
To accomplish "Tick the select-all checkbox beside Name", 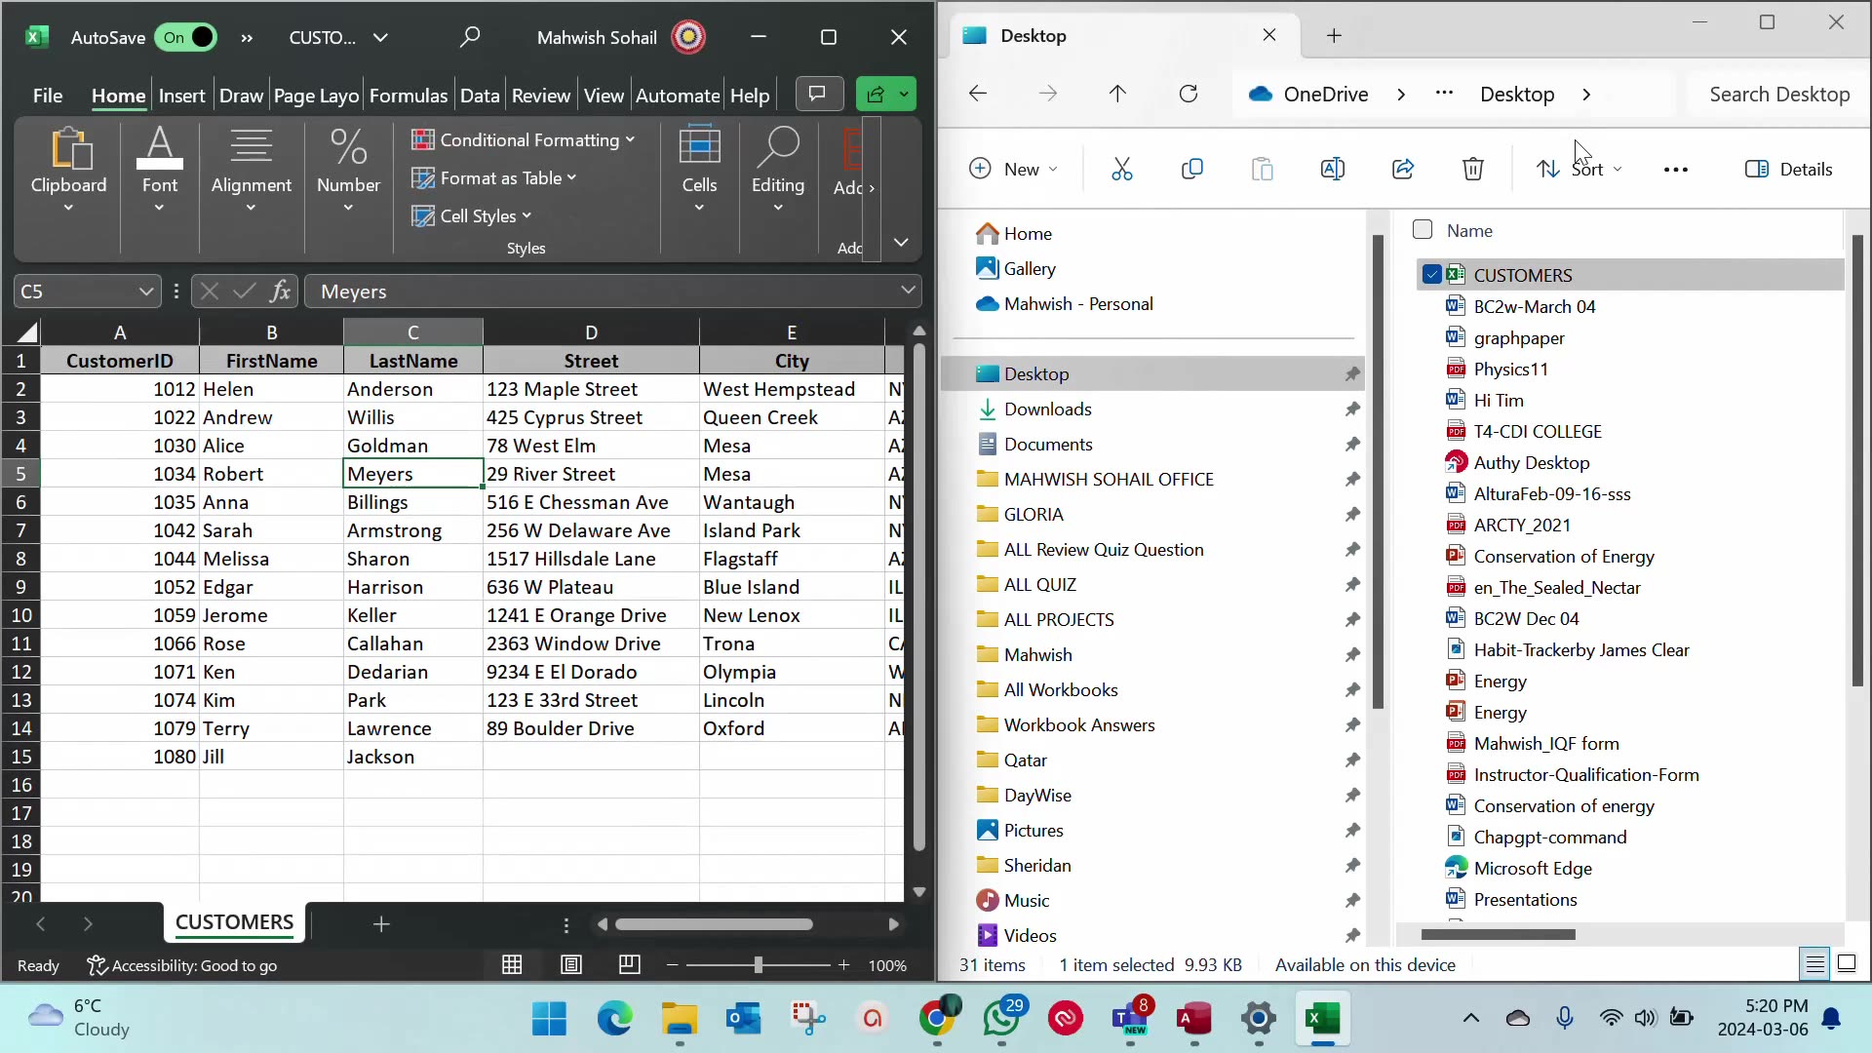I will click(x=1423, y=230).
